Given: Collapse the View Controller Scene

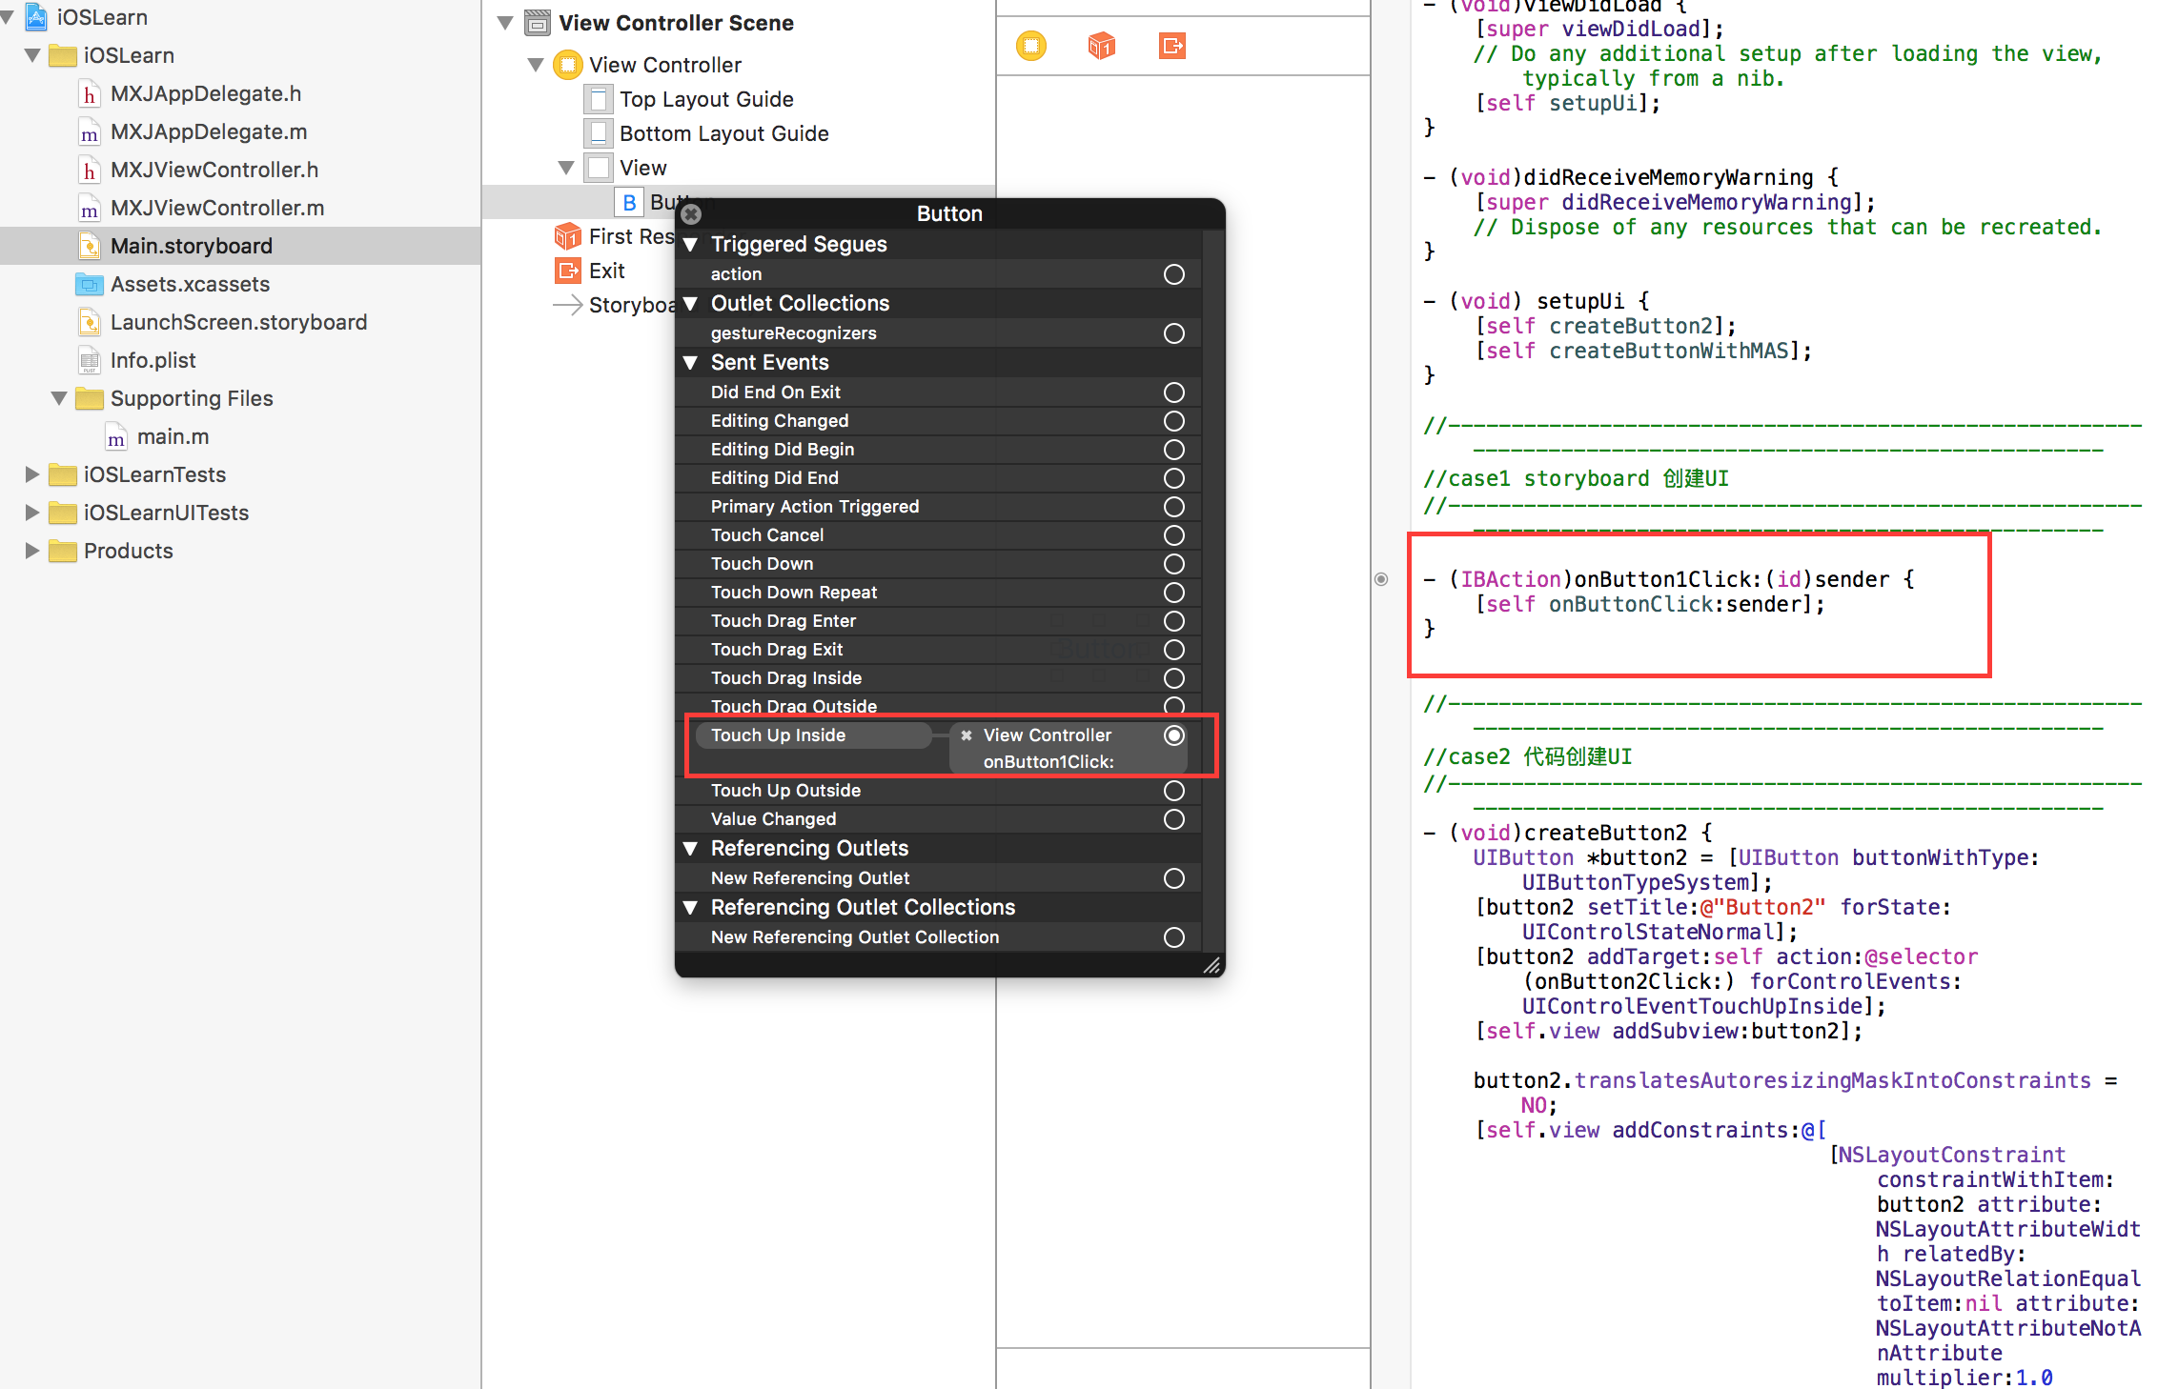Looking at the screenshot, I should click(x=505, y=23).
